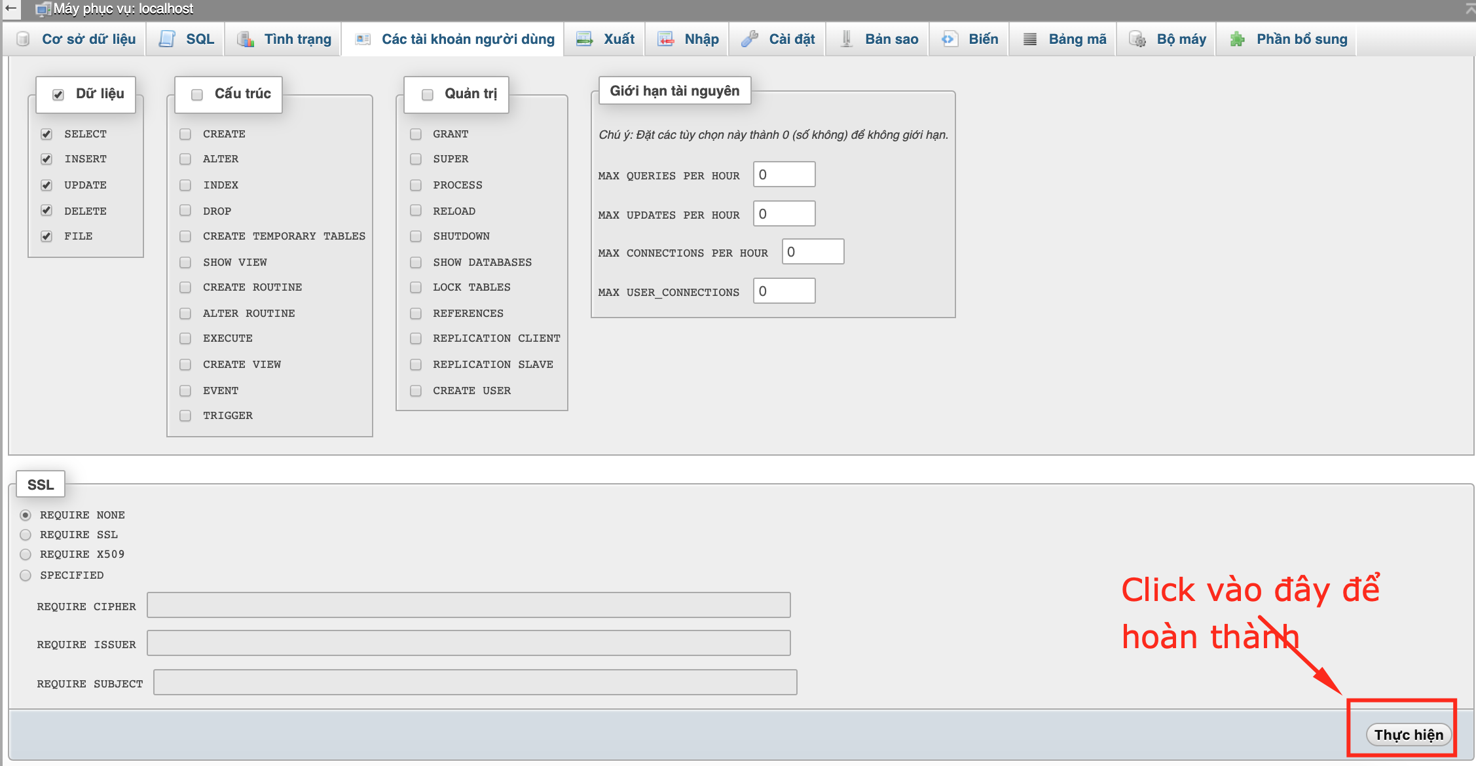Click the Nhập import icon
Image resolution: width=1476 pixels, height=766 pixels.
(665, 39)
